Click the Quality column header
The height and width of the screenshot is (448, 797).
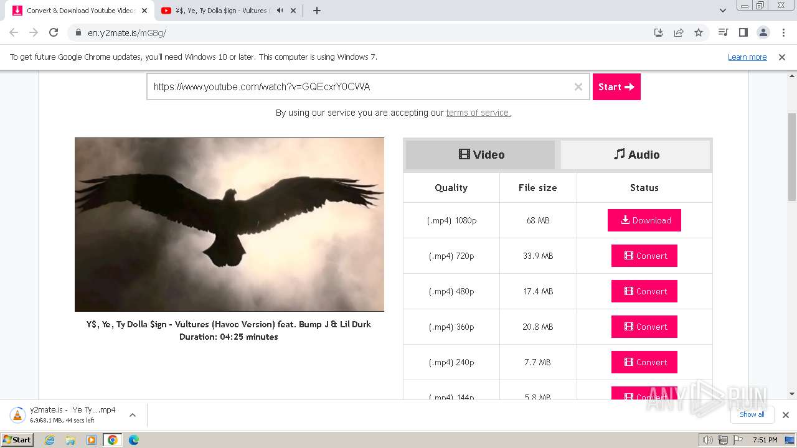pyautogui.click(x=451, y=188)
